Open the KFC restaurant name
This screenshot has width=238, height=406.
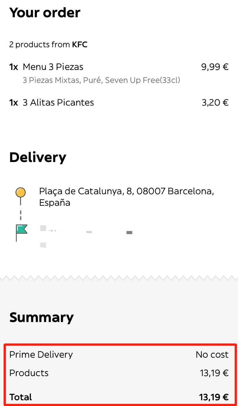pos(80,45)
